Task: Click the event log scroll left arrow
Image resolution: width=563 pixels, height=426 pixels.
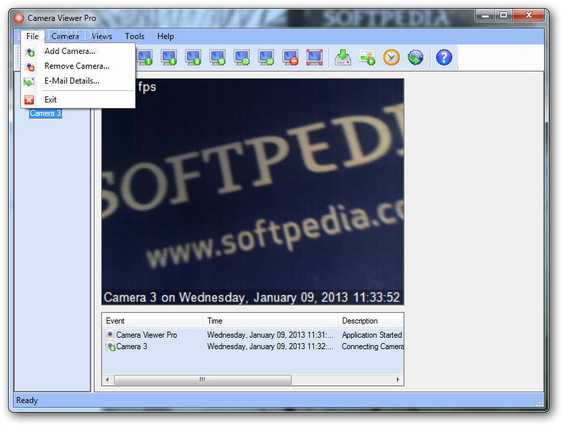Action: (108, 379)
